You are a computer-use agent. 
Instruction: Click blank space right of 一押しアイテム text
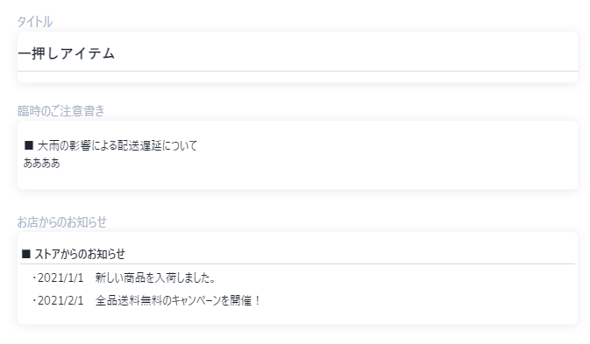[346, 53]
